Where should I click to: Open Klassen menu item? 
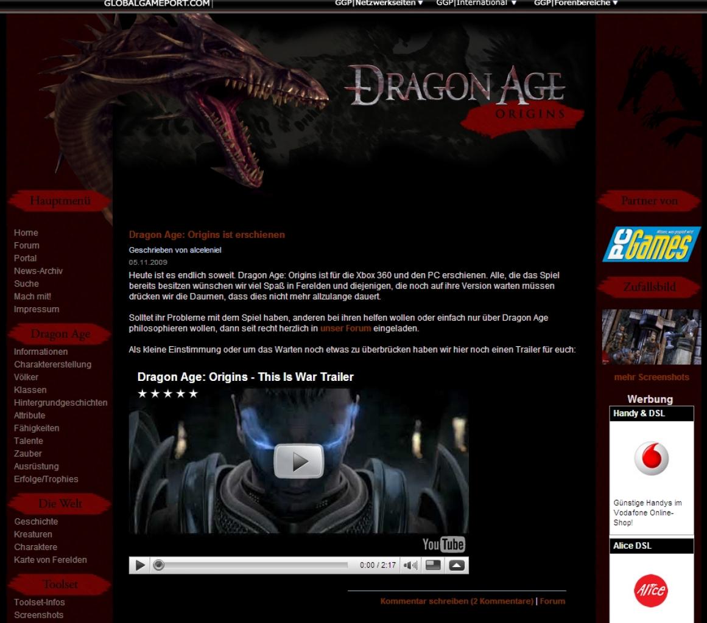coord(30,389)
